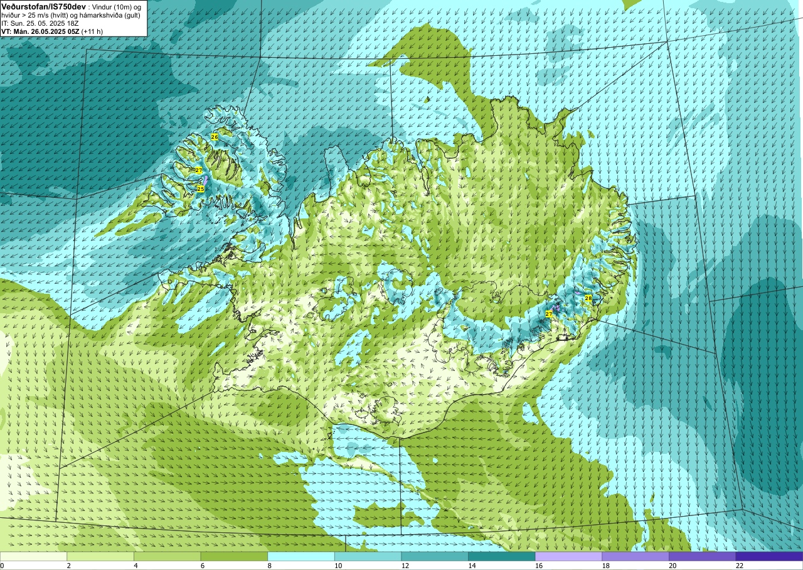Click the legend scale number 2
Screen dimensions: 803x570
pyautogui.click(x=68, y=566)
